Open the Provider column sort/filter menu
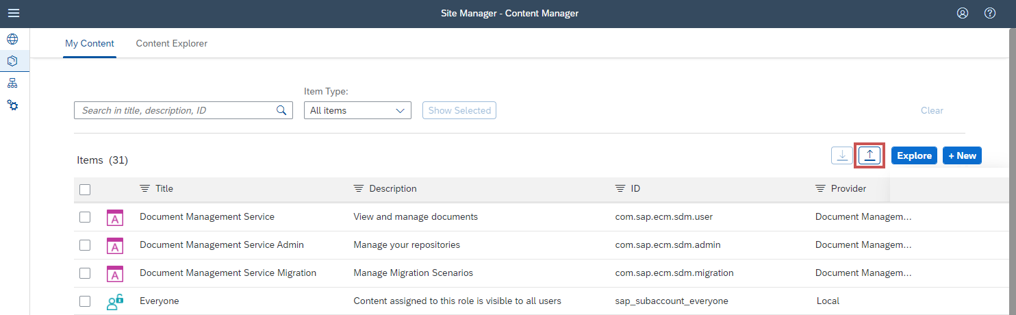Viewport: 1016px width, 315px height. [820, 189]
